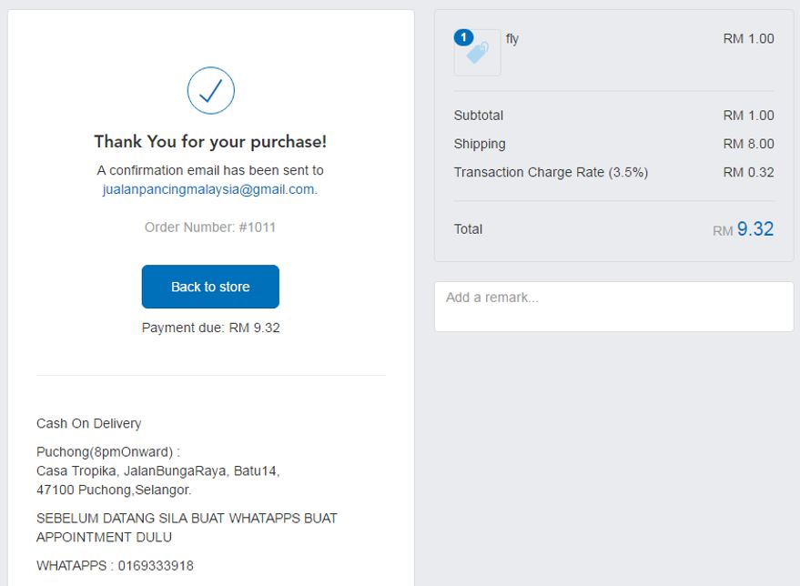Click the Transaction Charge Rate (3.5%) label
800x586 pixels.
551,172
